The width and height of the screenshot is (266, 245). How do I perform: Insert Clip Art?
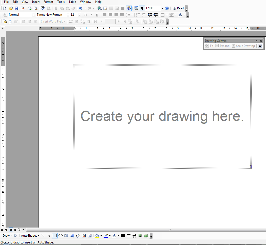pyautogui.click(x=84, y=236)
